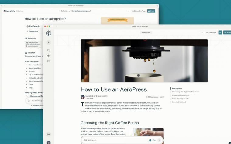Open Library icon in the sidebar
The height and width of the screenshot is (144, 231).
click(48, 61)
